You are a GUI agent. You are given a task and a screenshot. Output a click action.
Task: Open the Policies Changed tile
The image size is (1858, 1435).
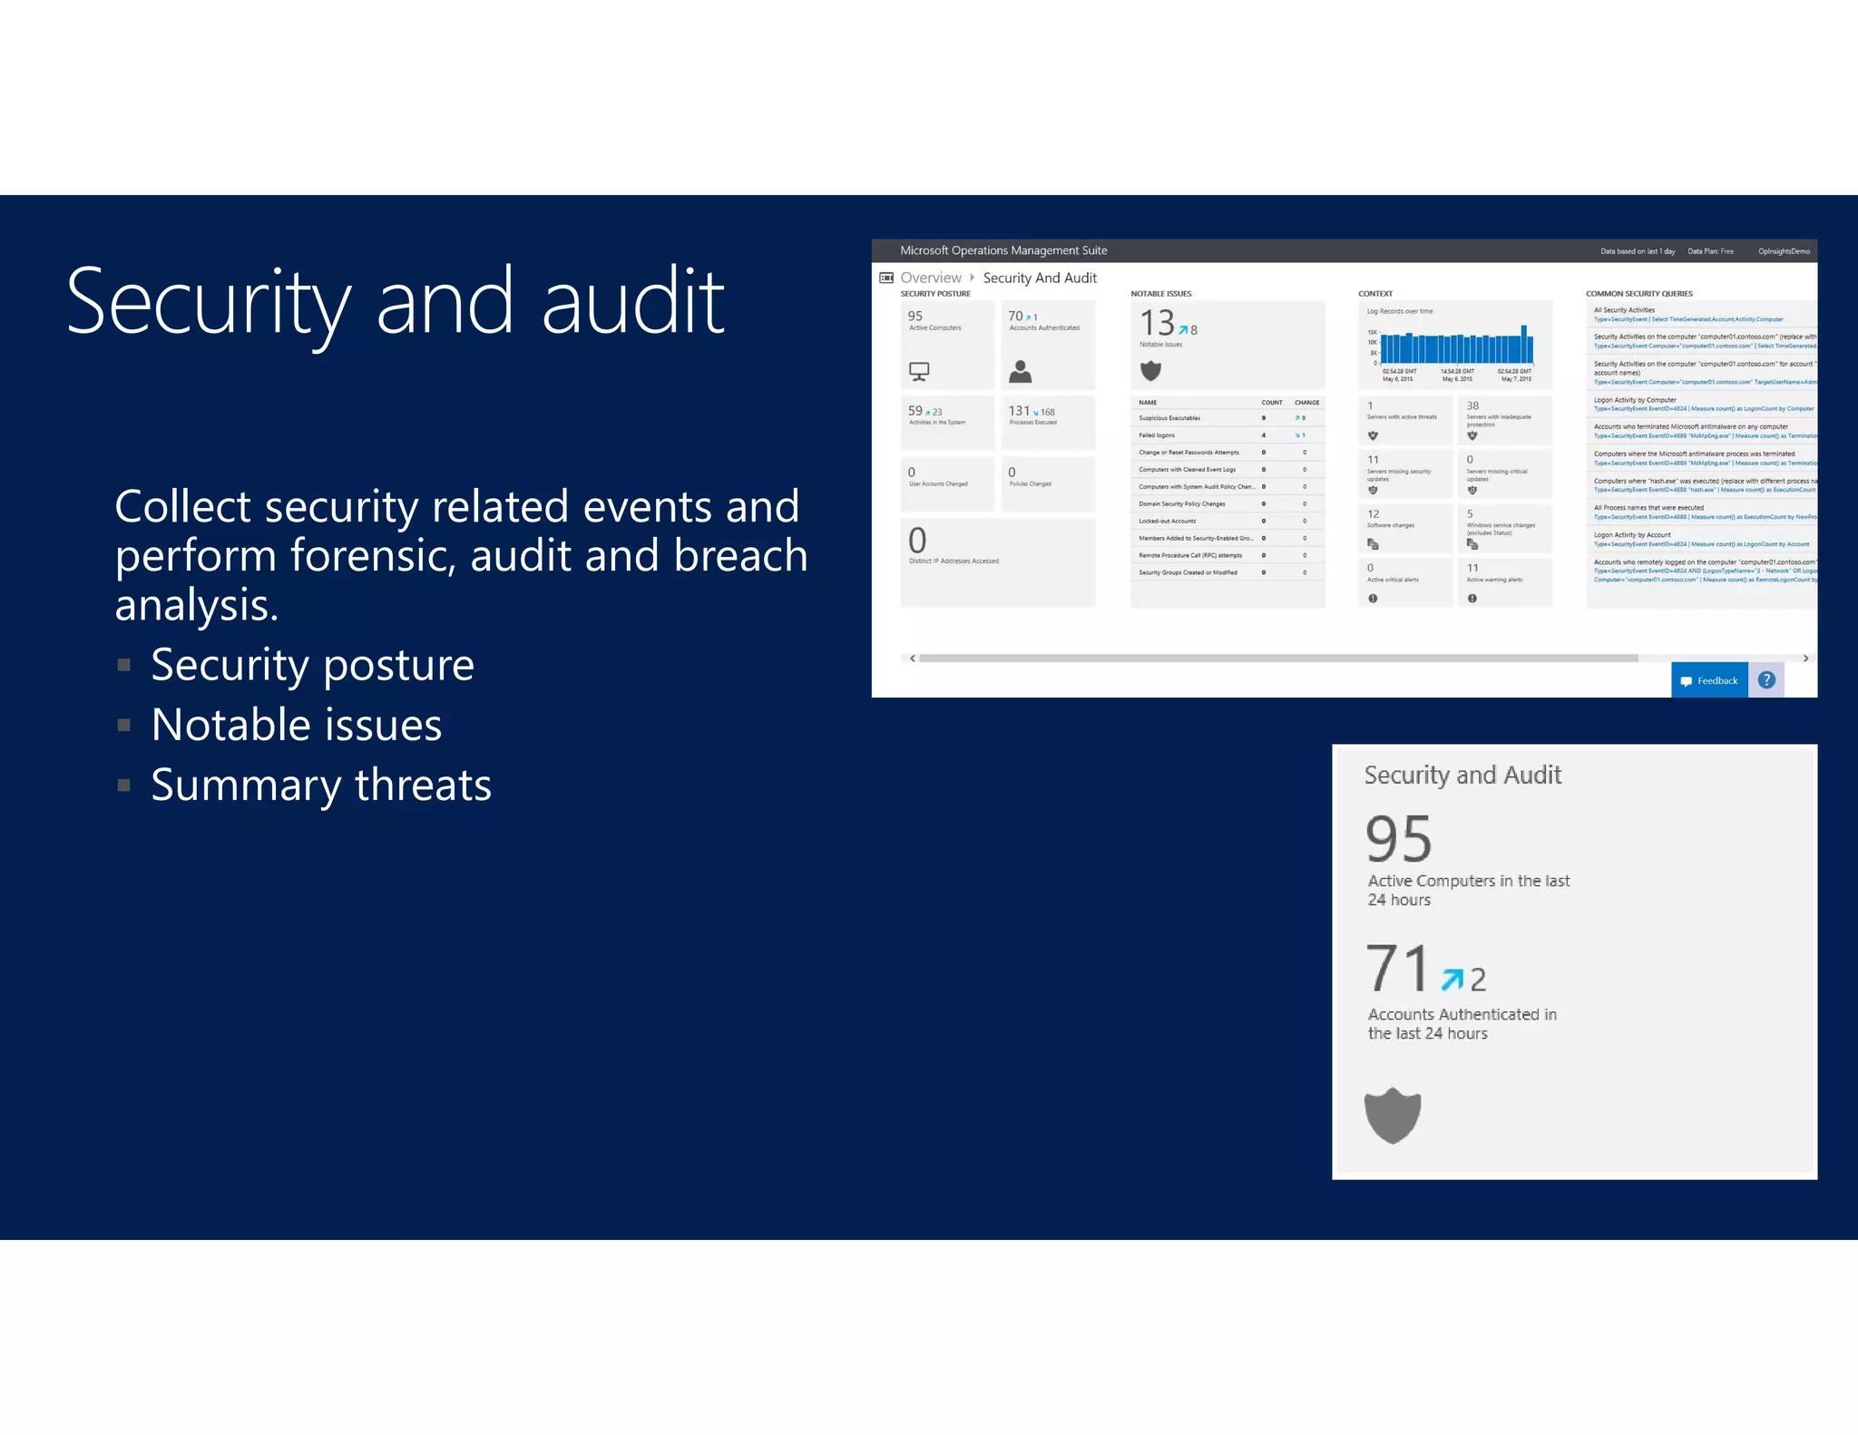(x=1048, y=483)
